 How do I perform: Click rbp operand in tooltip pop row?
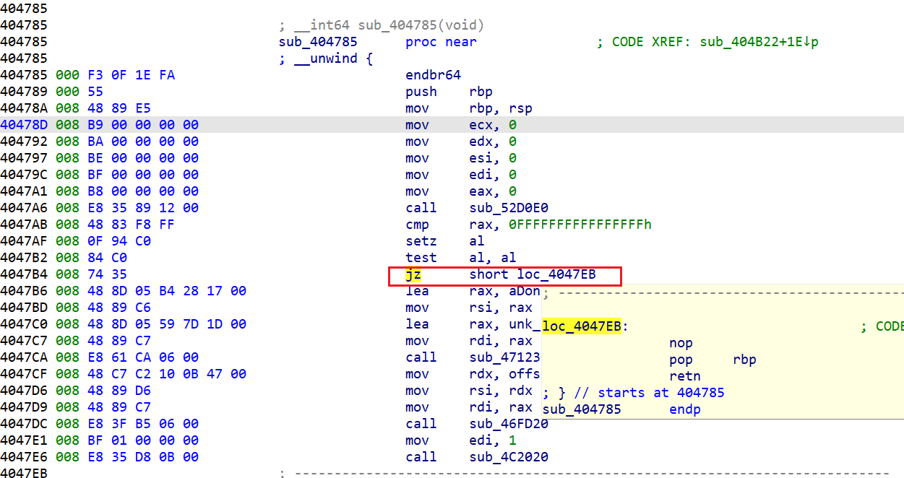click(744, 360)
